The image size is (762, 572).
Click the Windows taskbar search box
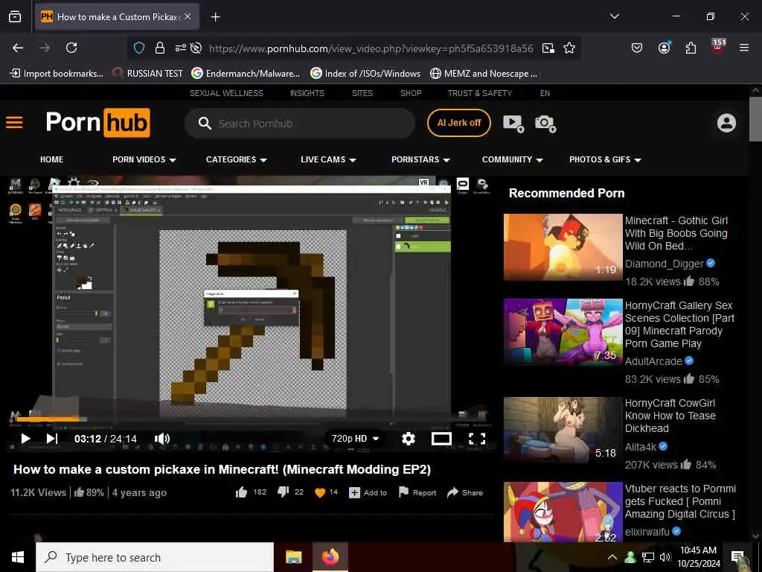(x=155, y=557)
